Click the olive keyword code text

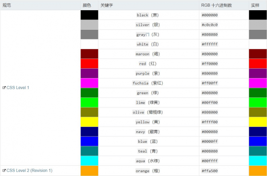pos(138,112)
